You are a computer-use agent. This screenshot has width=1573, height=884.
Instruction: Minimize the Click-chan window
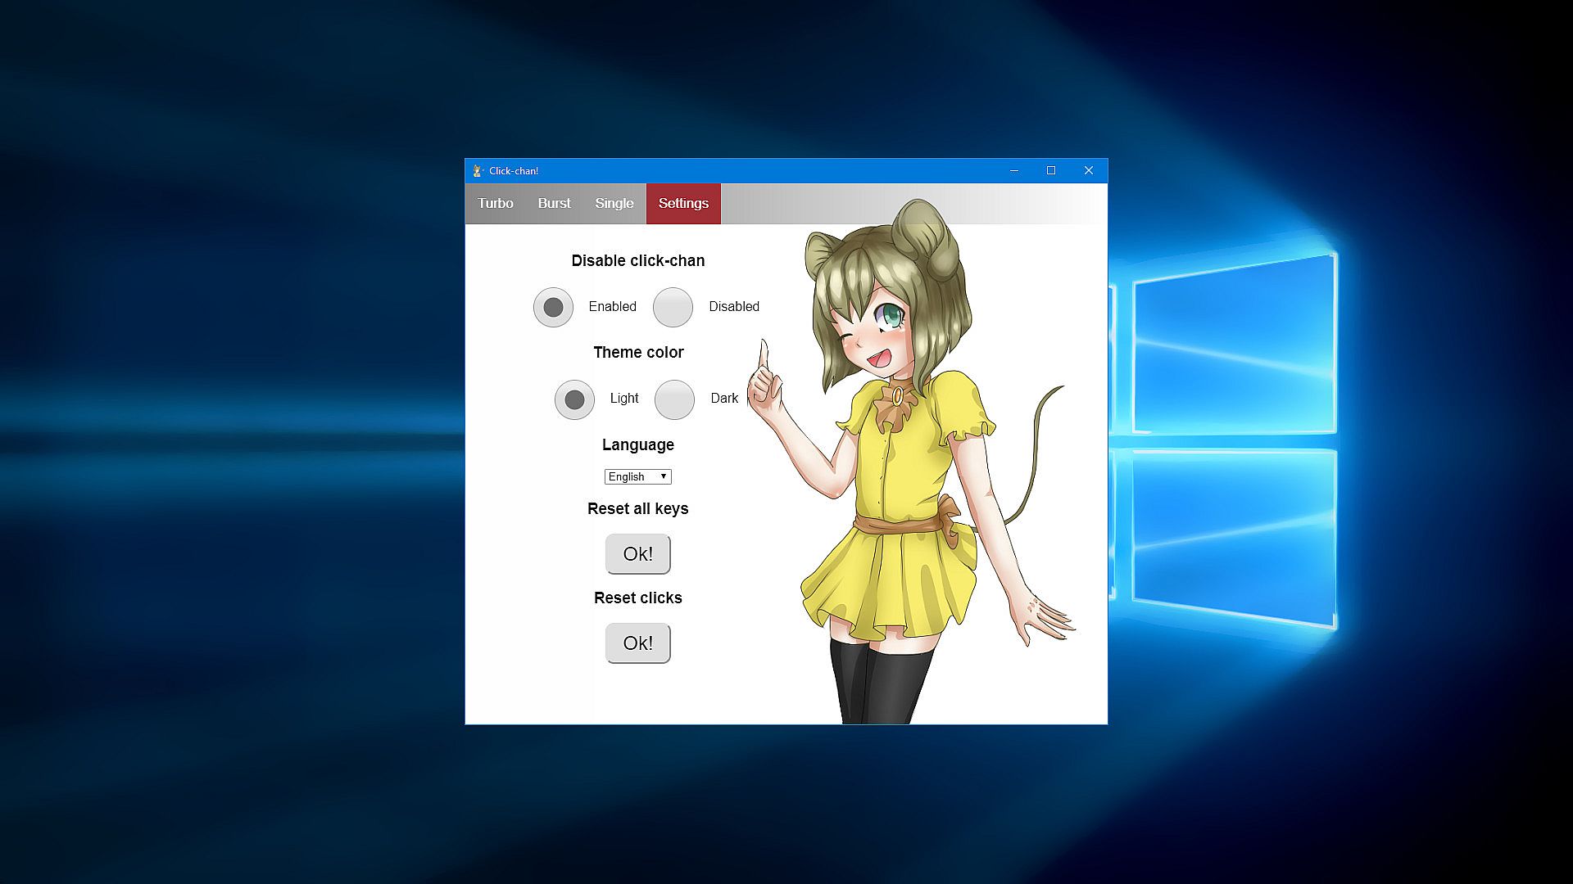click(x=1013, y=171)
